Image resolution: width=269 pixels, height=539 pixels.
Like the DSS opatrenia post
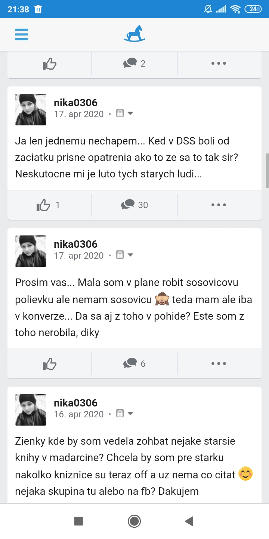[44, 205]
